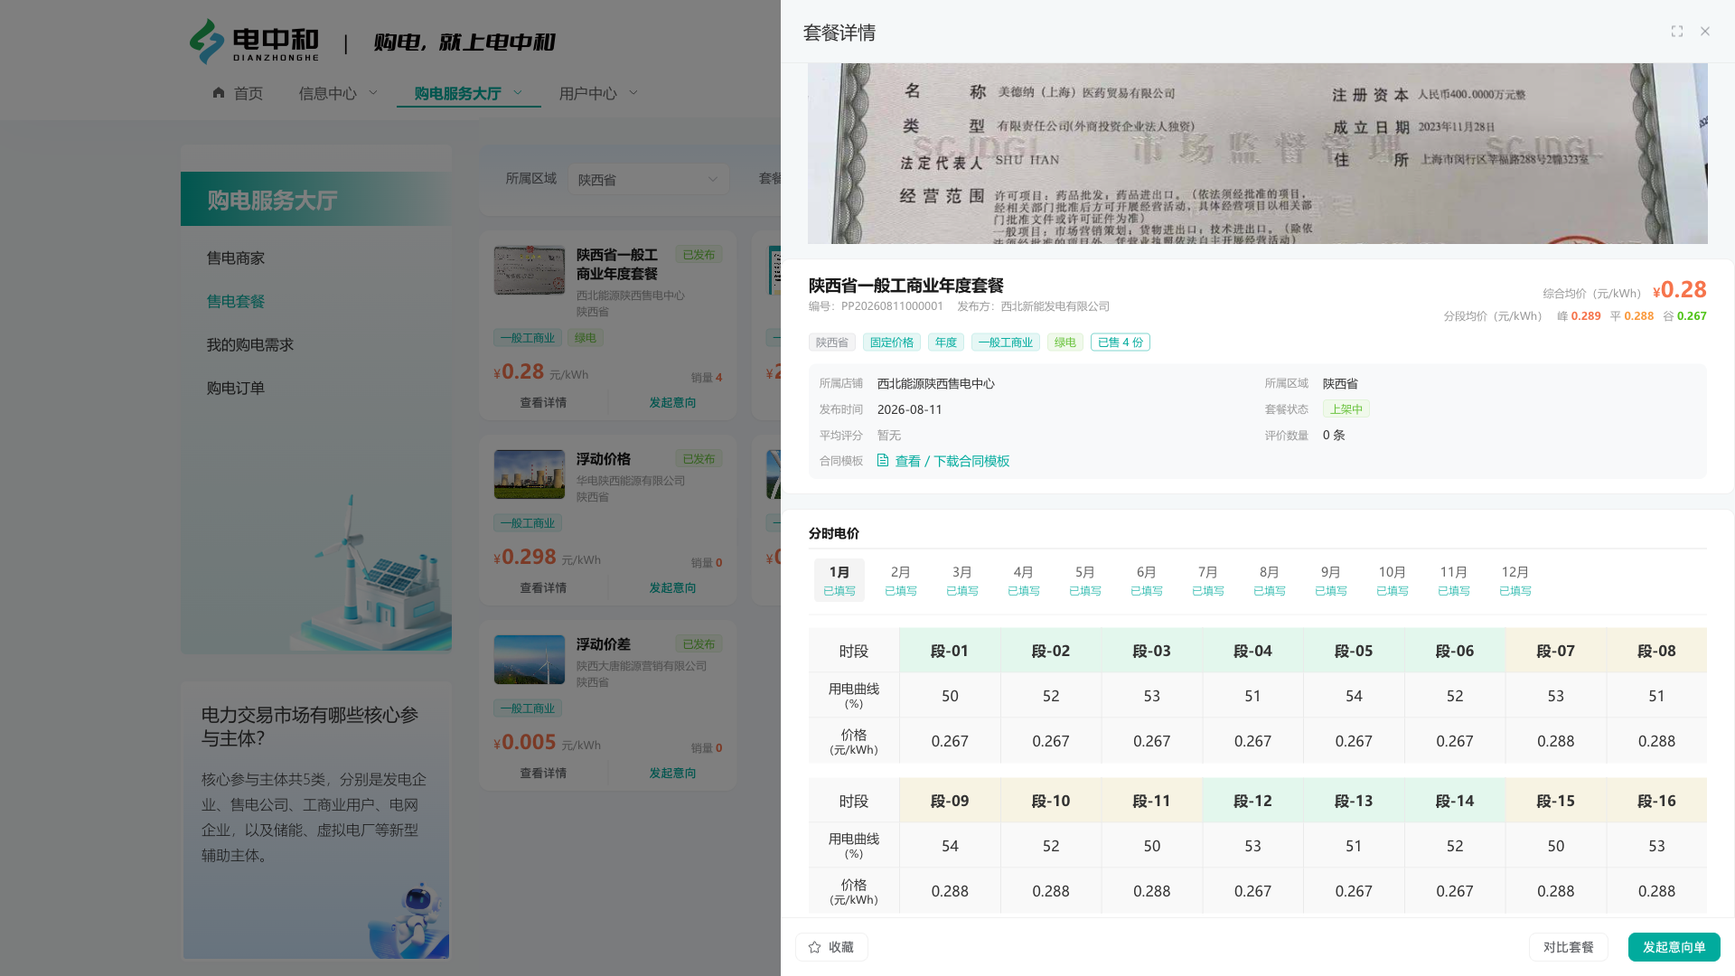
Task: Click the 段-01 column header
Action: pyautogui.click(x=950, y=651)
